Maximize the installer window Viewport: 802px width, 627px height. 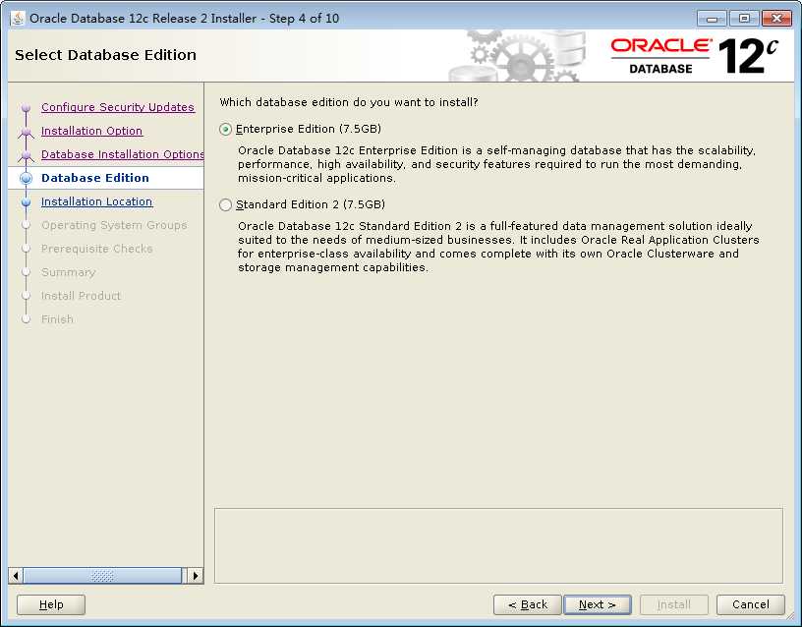tap(744, 19)
